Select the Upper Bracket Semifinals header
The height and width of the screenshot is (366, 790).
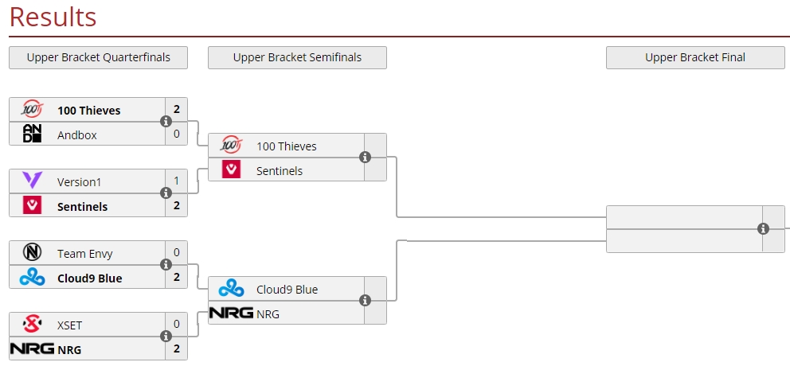coord(297,57)
